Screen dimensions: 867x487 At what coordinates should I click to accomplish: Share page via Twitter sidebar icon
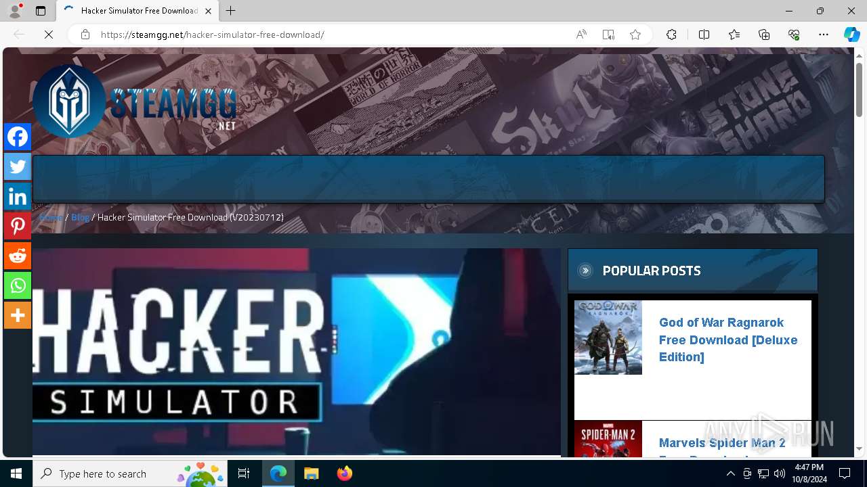point(18,166)
